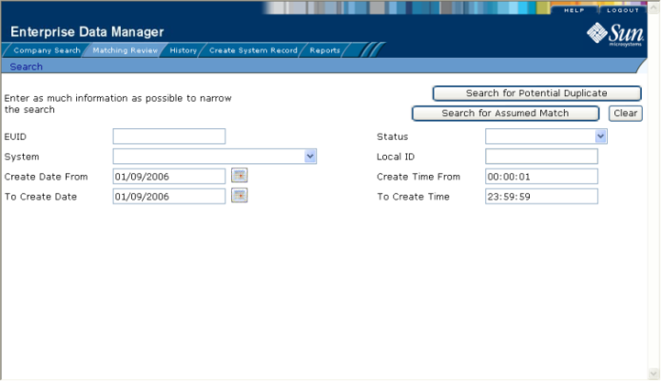Open the Help link
Viewport: 661px width, 381px height.
pyautogui.click(x=574, y=10)
